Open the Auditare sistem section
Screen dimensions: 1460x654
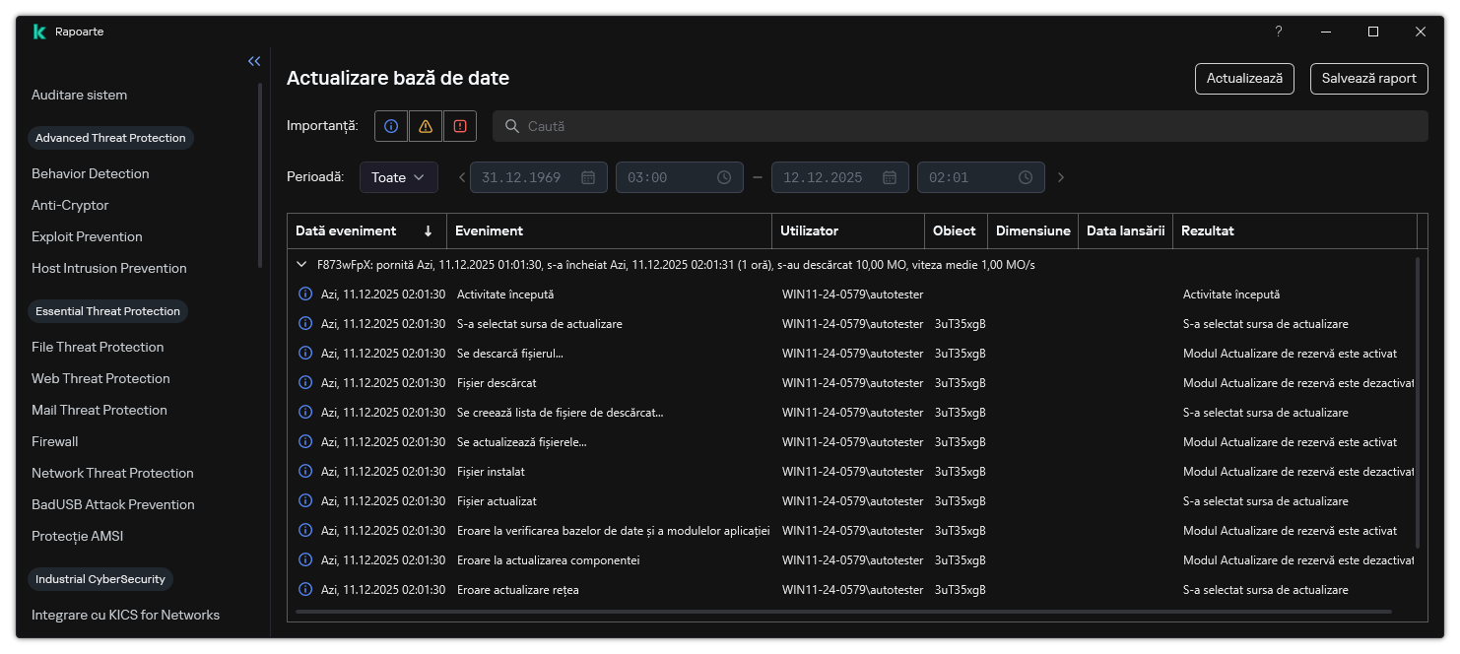tap(79, 95)
